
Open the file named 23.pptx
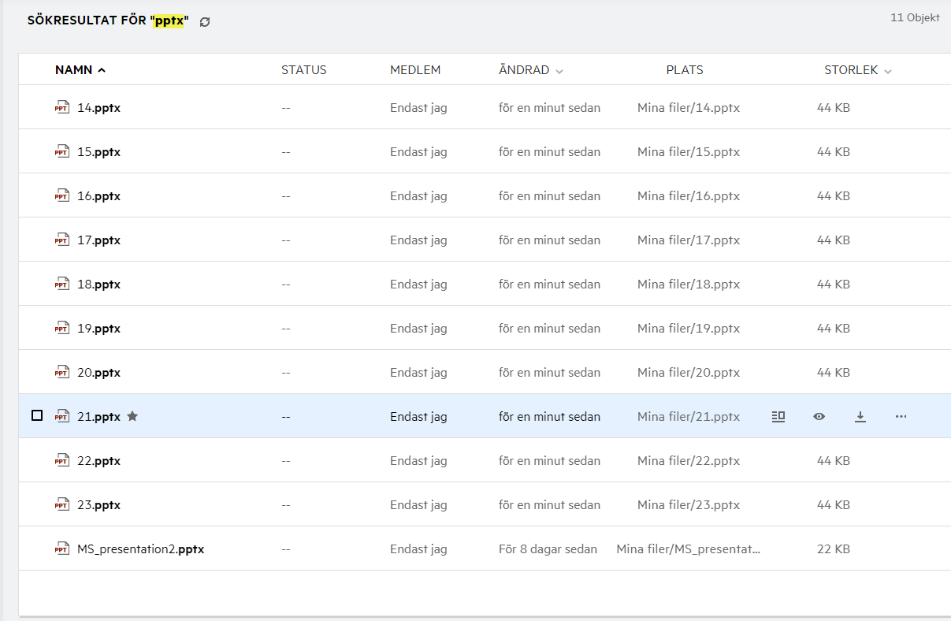coord(98,505)
